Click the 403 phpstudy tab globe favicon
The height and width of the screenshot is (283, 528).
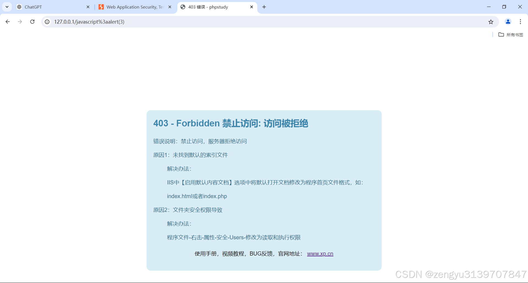tap(183, 7)
